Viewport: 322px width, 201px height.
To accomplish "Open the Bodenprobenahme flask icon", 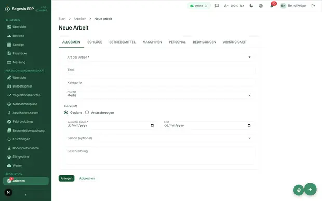I will (9, 148).
